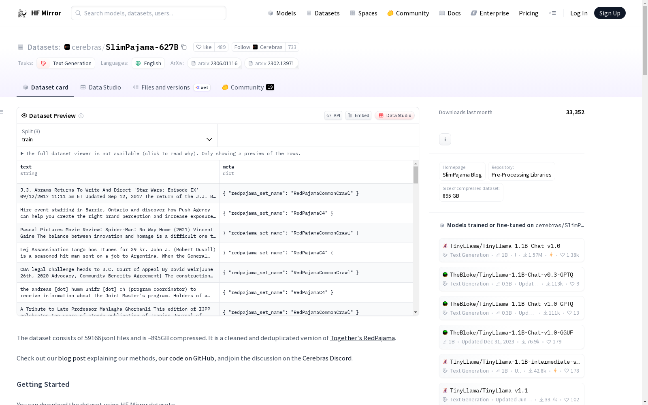This screenshot has width=648, height=405.
Task: Open the downloads more-options menu button
Action: (445, 139)
